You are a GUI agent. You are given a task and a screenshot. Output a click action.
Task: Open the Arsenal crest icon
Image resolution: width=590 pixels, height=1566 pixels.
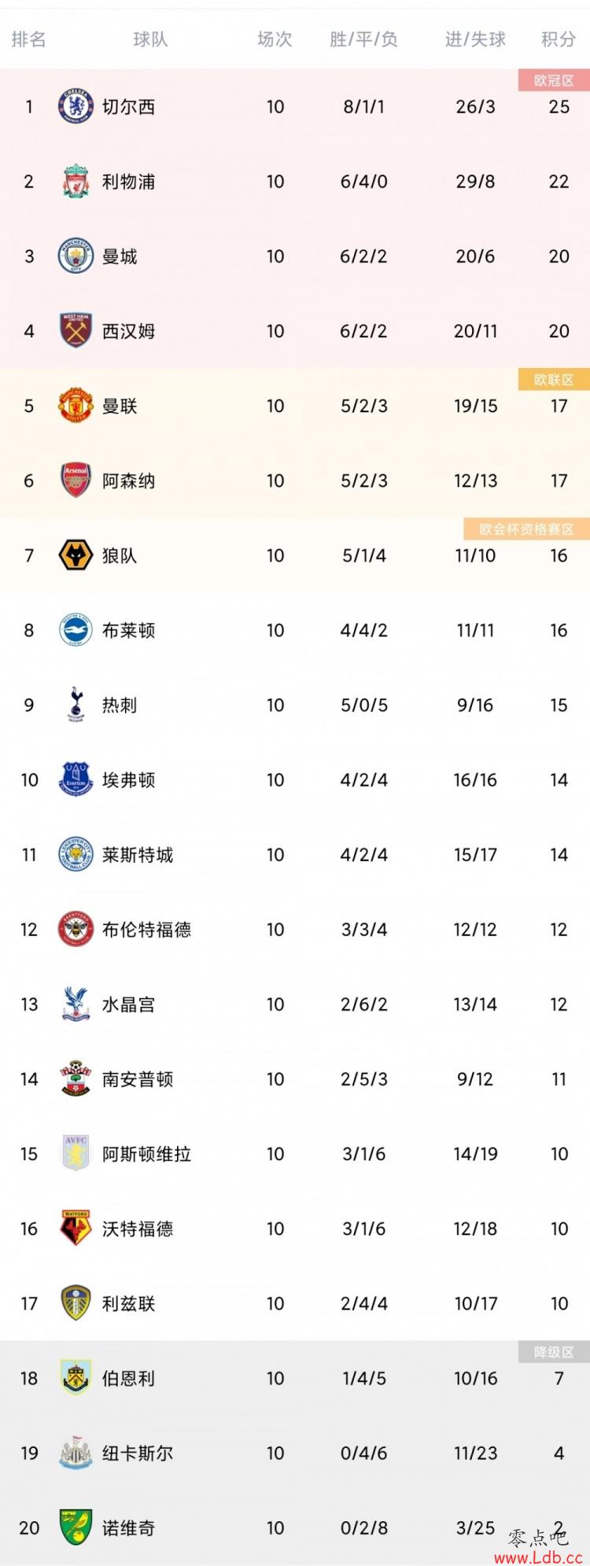[x=76, y=480]
